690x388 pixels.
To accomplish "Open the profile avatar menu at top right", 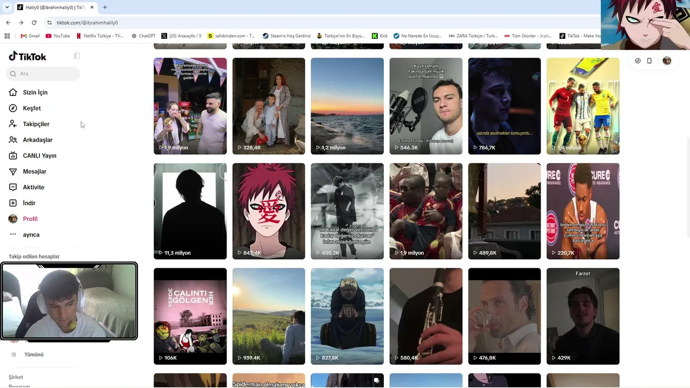I will click(x=667, y=61).
